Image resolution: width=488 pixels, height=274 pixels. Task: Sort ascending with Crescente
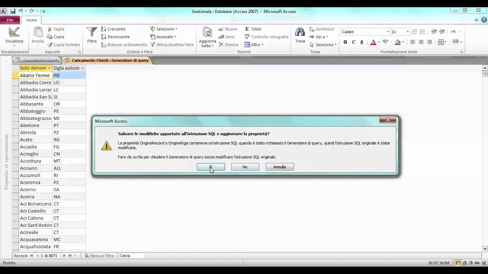coord(113,29)
